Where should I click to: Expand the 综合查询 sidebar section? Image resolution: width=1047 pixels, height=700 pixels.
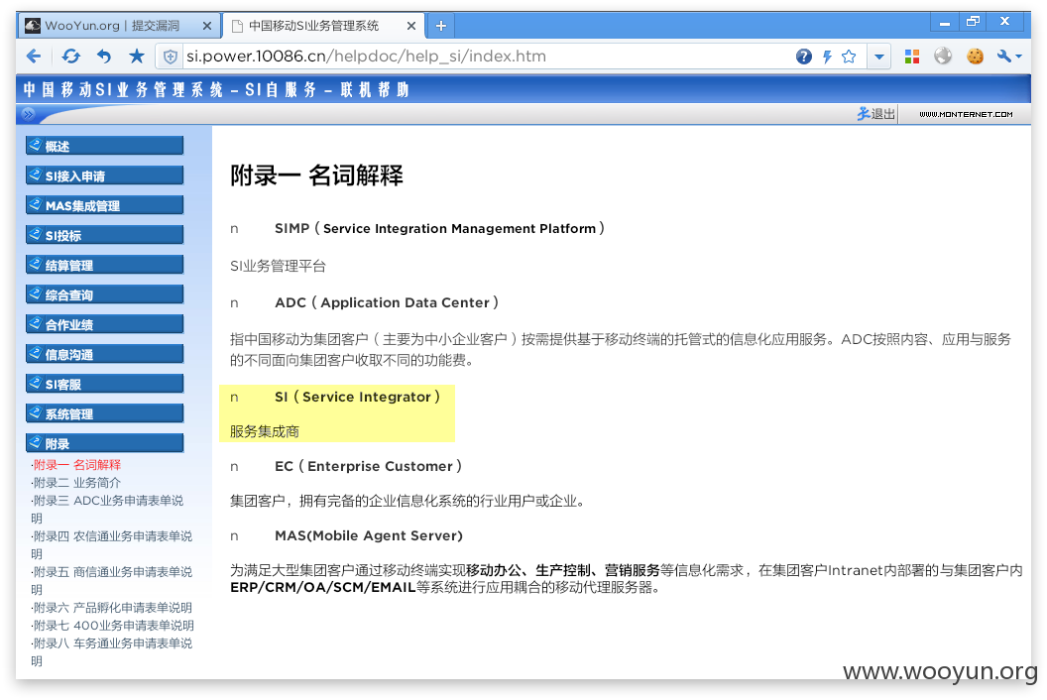tap(105, 294)
